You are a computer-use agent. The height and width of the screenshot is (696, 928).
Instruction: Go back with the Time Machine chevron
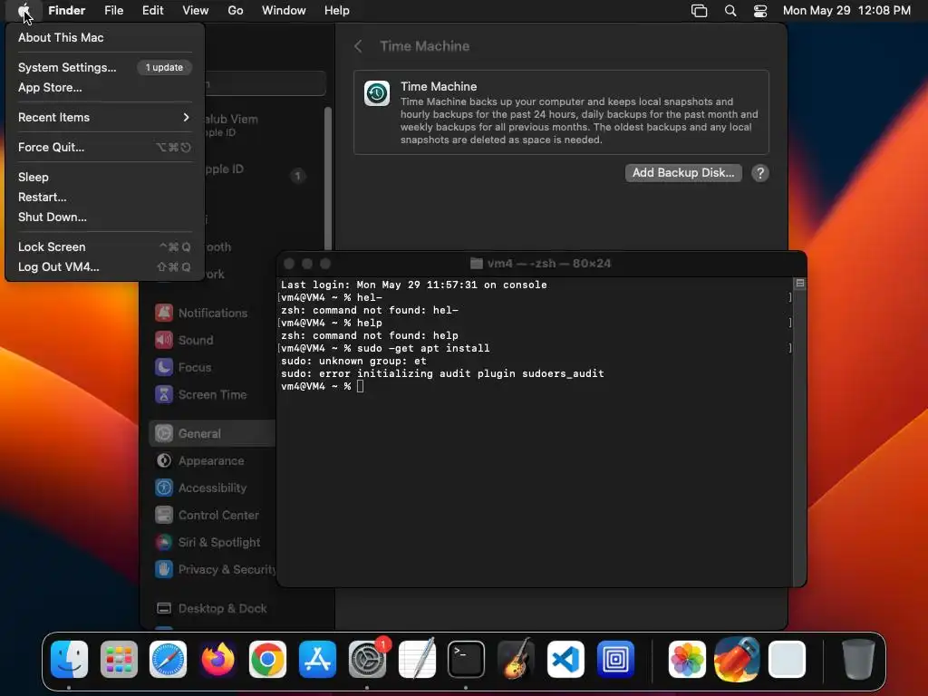point(358,46)
